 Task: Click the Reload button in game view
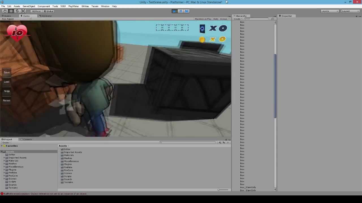coord(7,100)
